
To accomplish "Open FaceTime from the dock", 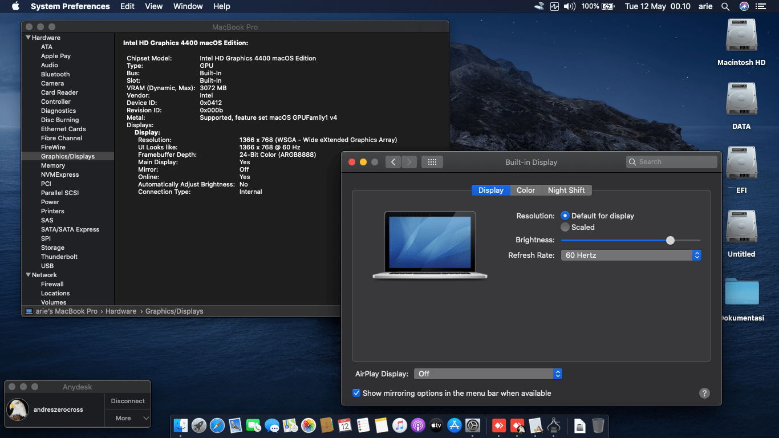I will tap(254, 425).
